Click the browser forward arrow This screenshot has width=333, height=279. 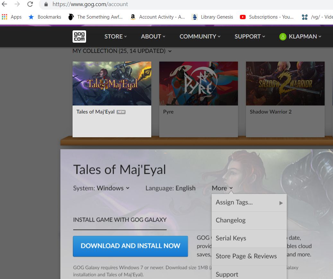pos(17,4)
